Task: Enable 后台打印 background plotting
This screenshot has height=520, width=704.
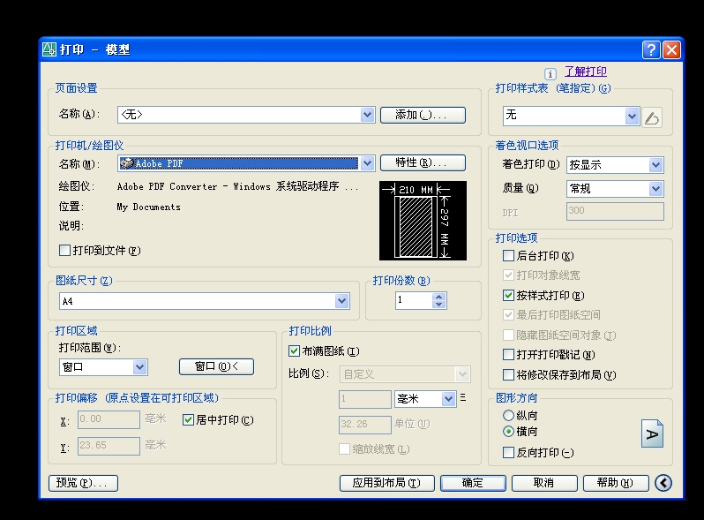Action: click(x=508, y=256)
